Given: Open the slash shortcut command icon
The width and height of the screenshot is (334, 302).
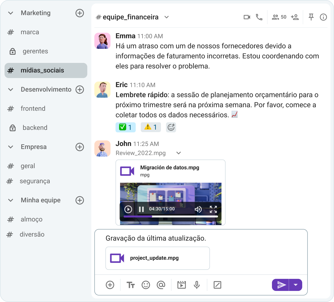Looking at the screenshot, I should pyautogui.click(x=217, y=285).
